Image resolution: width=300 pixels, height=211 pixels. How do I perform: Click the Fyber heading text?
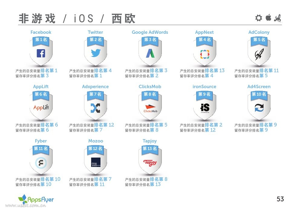[x=41, y=141]
